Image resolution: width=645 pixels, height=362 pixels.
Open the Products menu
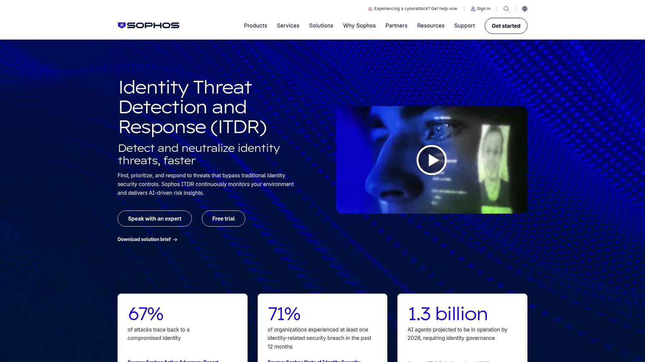(x=256, y=26)
